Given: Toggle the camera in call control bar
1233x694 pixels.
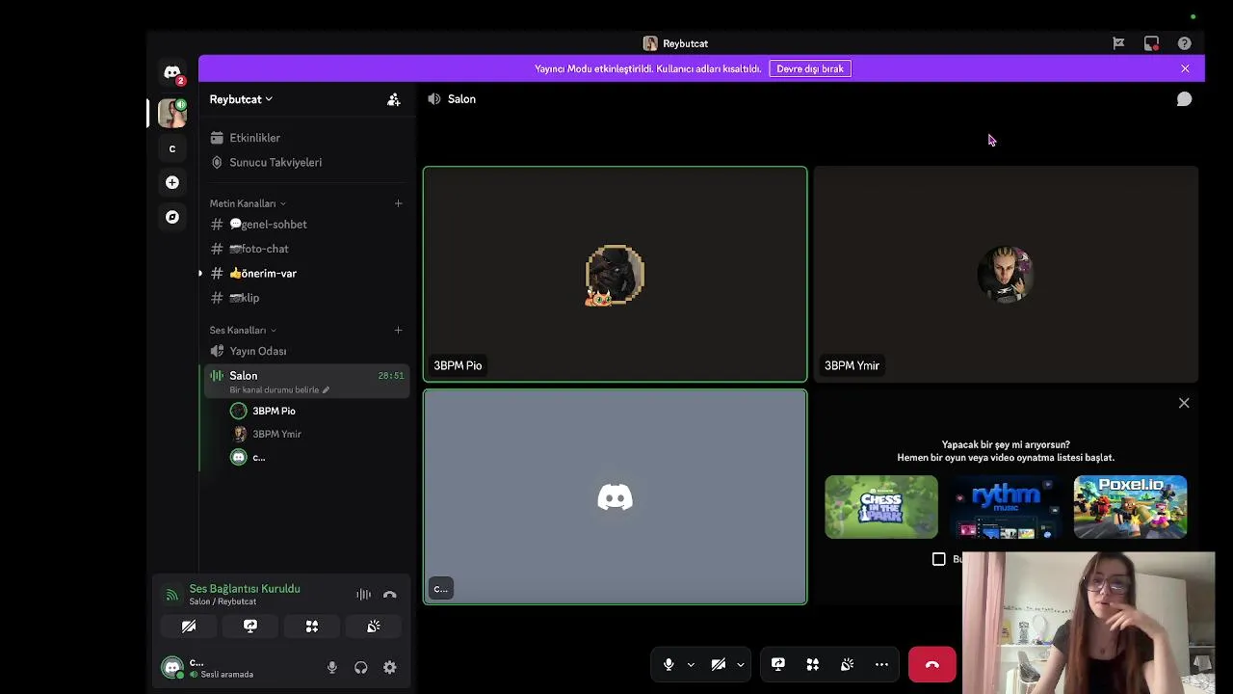Looking at the screenshot, I should tap(719, 664).
